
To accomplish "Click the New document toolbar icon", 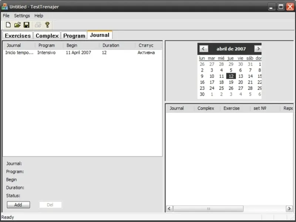I will [8, 25].
